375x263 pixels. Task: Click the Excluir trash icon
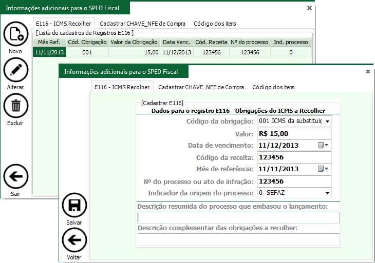pyautogui.click(x=16, y=106)
